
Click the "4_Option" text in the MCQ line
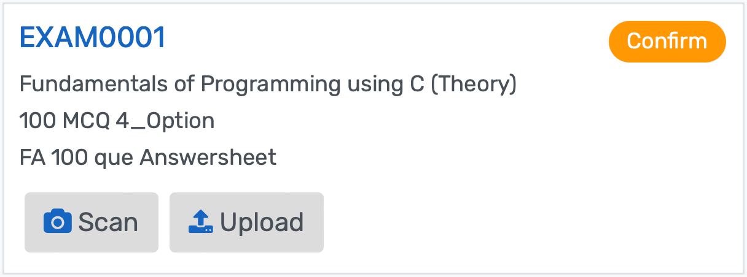tap(165, 121)
